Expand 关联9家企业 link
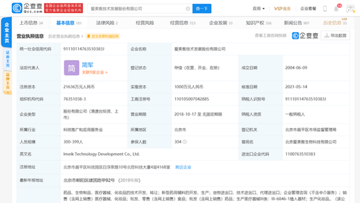Image resolution: width=360 pixels, height=203 pixels. pyautogui.click(x=95, y=72)
